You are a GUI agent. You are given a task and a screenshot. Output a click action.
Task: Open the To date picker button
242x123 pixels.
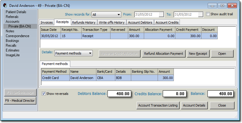point(201,14)
